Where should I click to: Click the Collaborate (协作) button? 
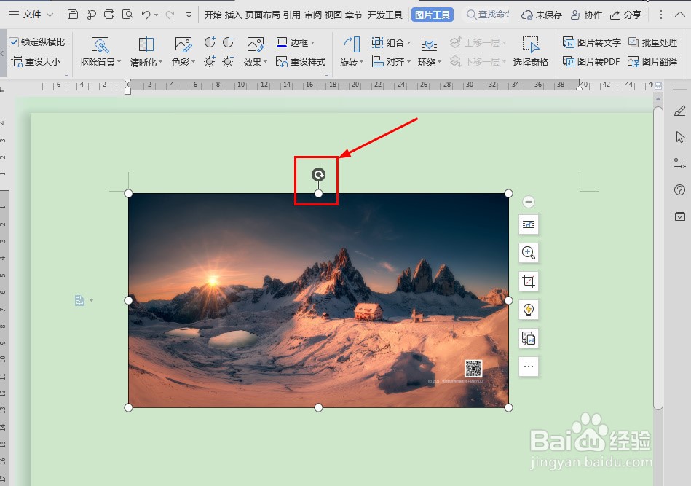click(586, 15)
